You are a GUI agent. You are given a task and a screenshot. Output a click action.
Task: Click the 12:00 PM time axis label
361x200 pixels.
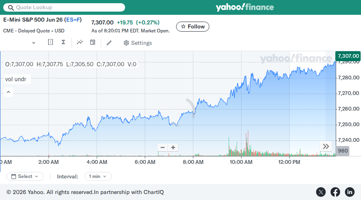pyautogui.click(x=289, y=162)
